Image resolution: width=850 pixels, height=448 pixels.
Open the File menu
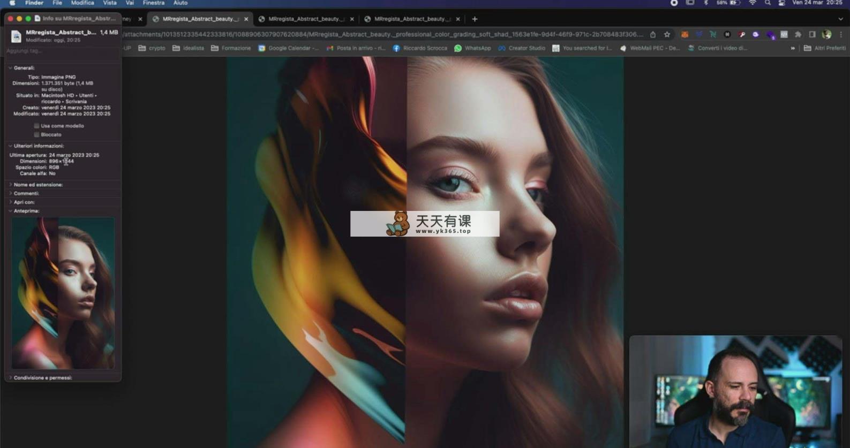click(57, 3)
